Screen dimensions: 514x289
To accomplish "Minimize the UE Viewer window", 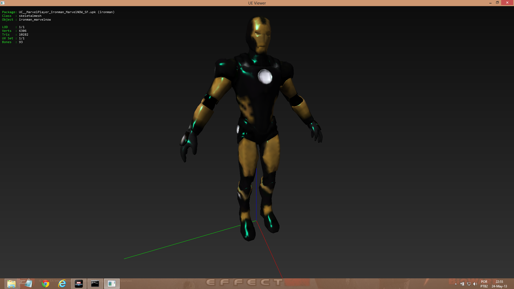I will pos(490,3).
